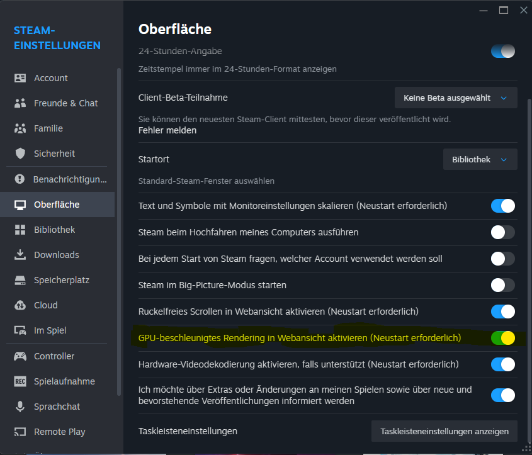Disable GPU-beschleunigtes Rendering toggle

503,338
